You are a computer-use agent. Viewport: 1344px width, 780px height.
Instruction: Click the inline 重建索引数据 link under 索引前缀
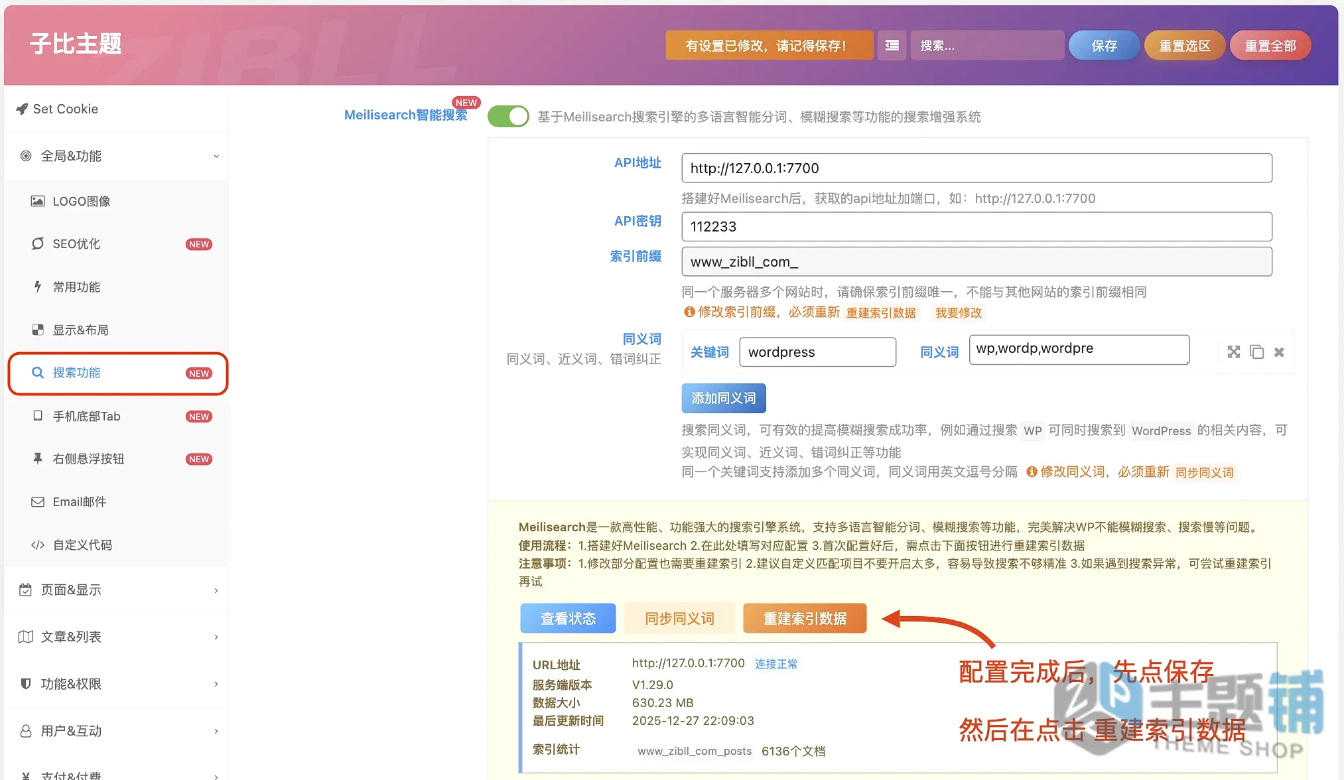[x=881, y=312]
